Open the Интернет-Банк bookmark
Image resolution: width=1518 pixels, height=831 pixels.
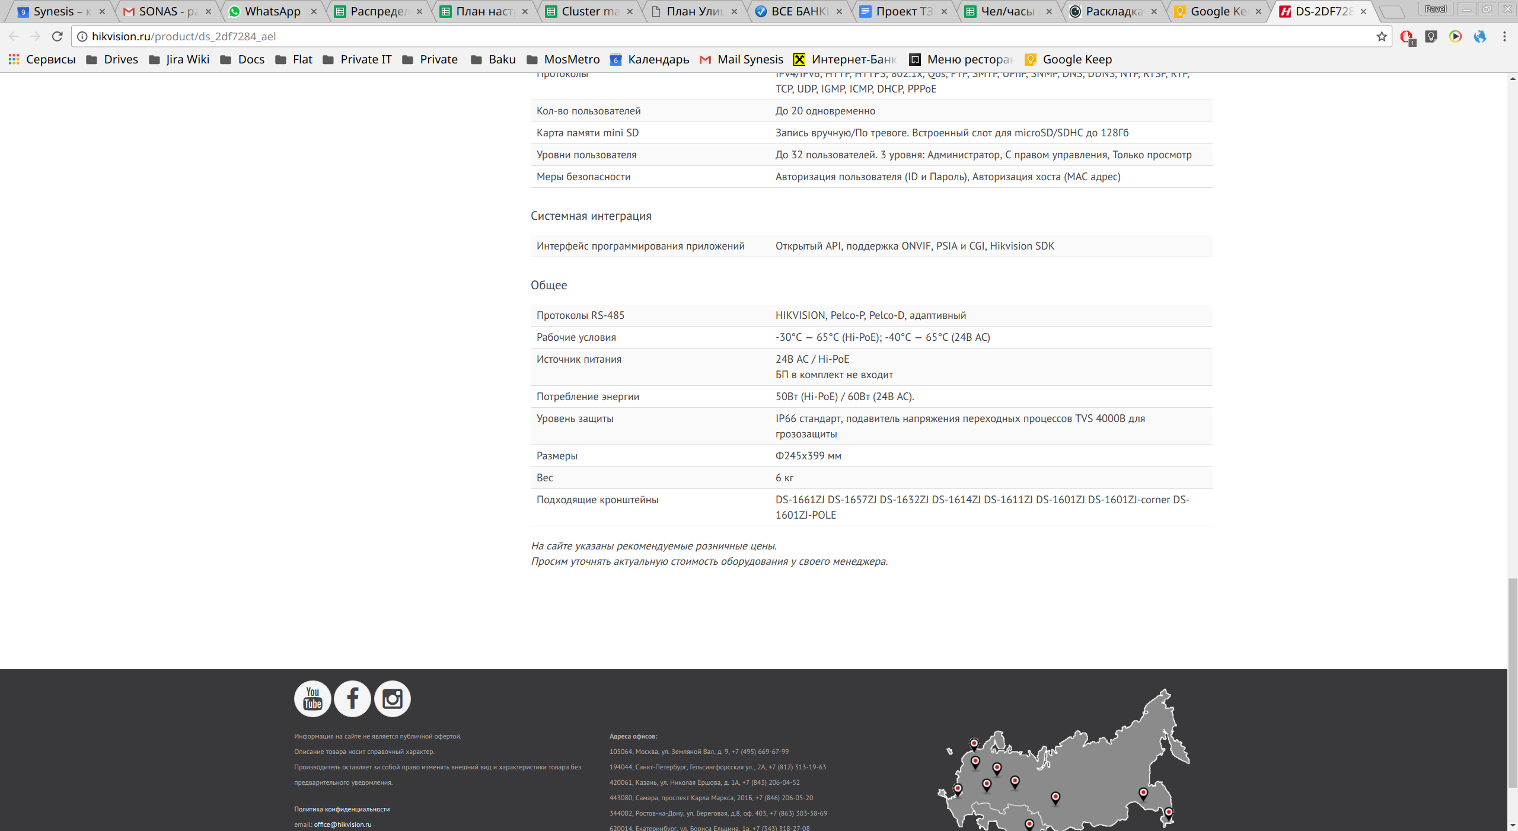pyautogui.click(x=845, y=59)
